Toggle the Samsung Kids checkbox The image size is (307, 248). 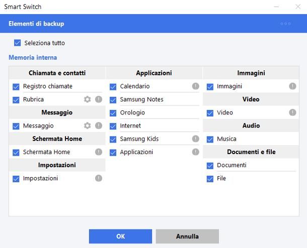click(x=113, y=140)
